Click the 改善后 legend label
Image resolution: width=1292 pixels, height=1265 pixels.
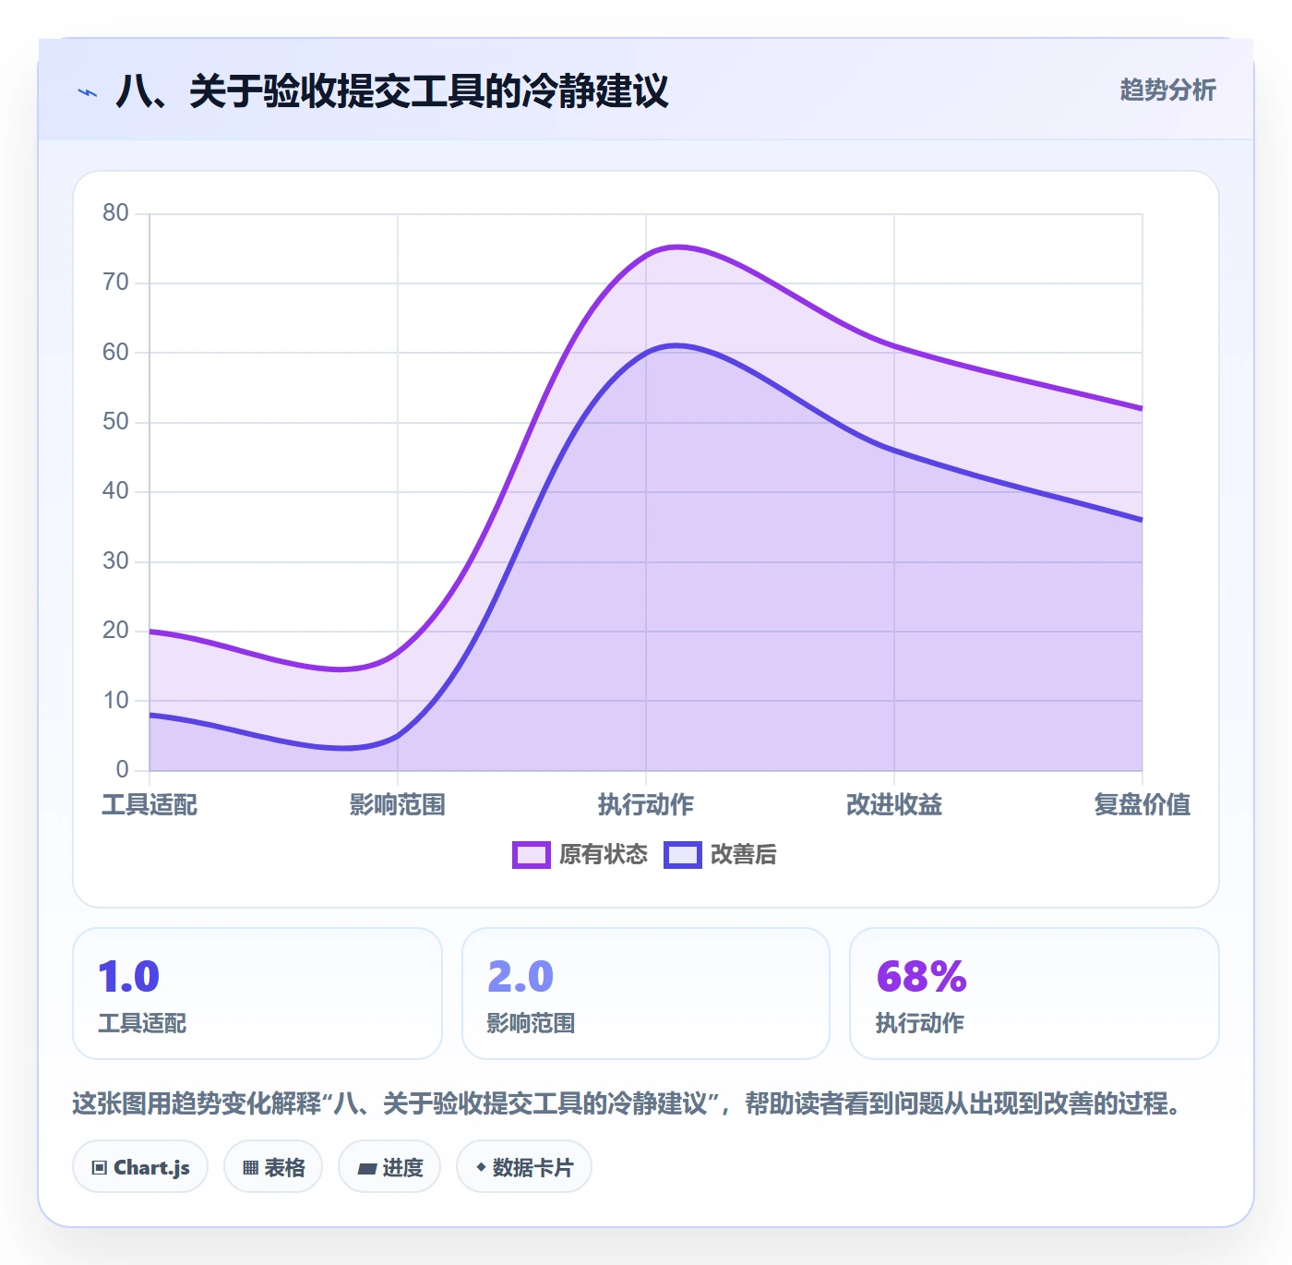point(743,855)
